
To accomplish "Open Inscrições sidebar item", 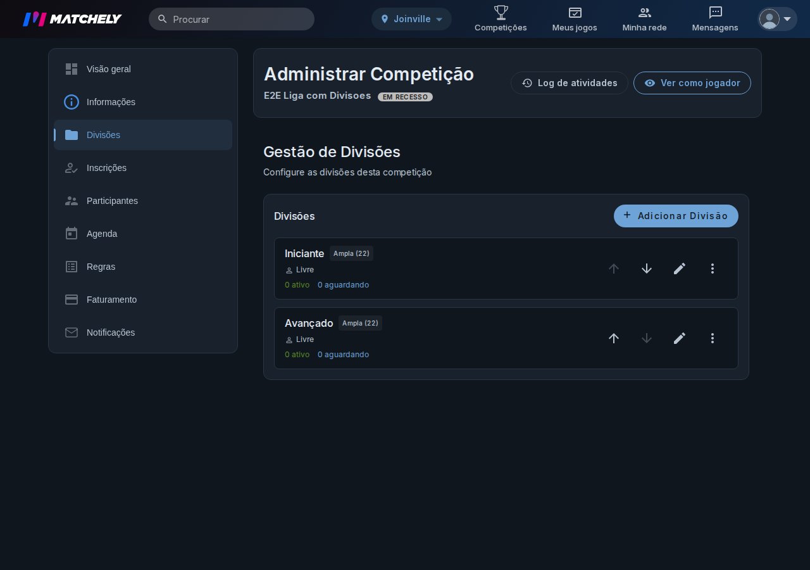I will 143,168.
